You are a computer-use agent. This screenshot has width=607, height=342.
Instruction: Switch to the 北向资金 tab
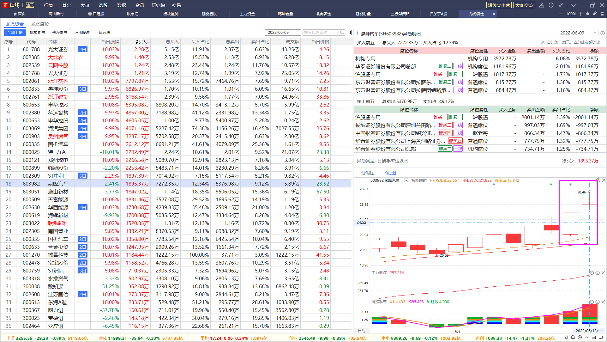coord(324,14)
